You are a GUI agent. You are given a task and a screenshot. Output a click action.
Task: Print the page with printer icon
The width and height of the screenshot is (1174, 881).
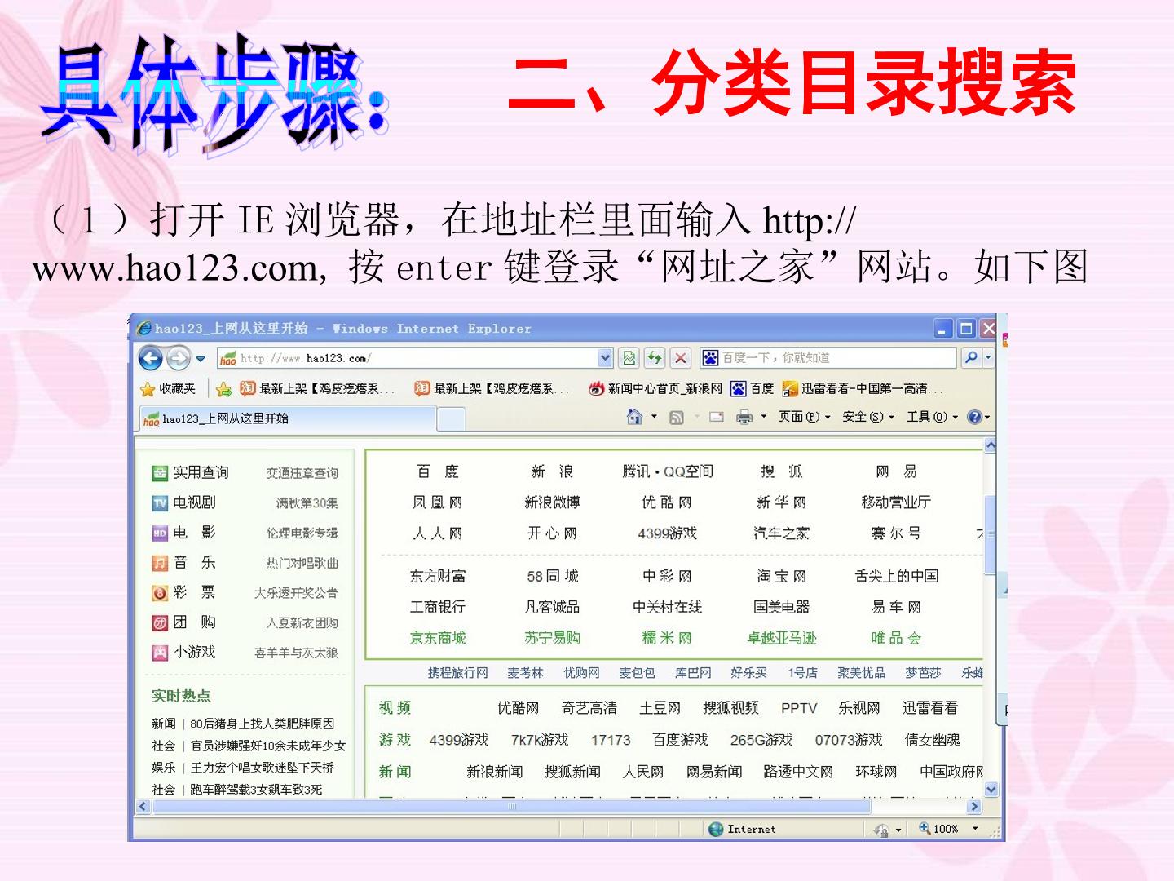[744, 418]
